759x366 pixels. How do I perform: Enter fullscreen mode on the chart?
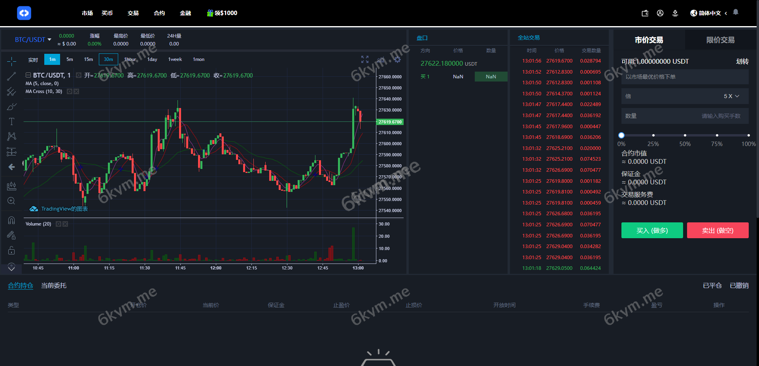coord(364,59)
